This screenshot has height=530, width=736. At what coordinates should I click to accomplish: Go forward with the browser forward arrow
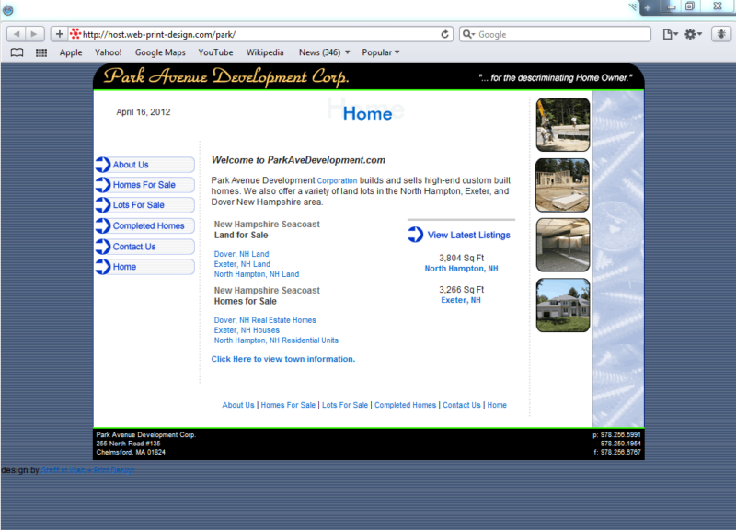(x=34, y=34)
